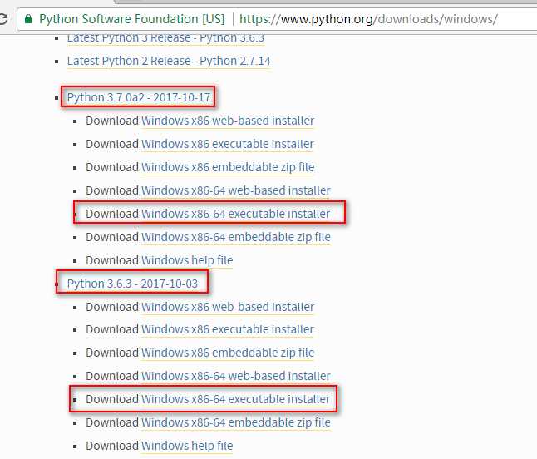Download 3.7.0a2 Windows x86 embeddable zip file
Screen dimensions: 537x459
[x=228, y=167]
